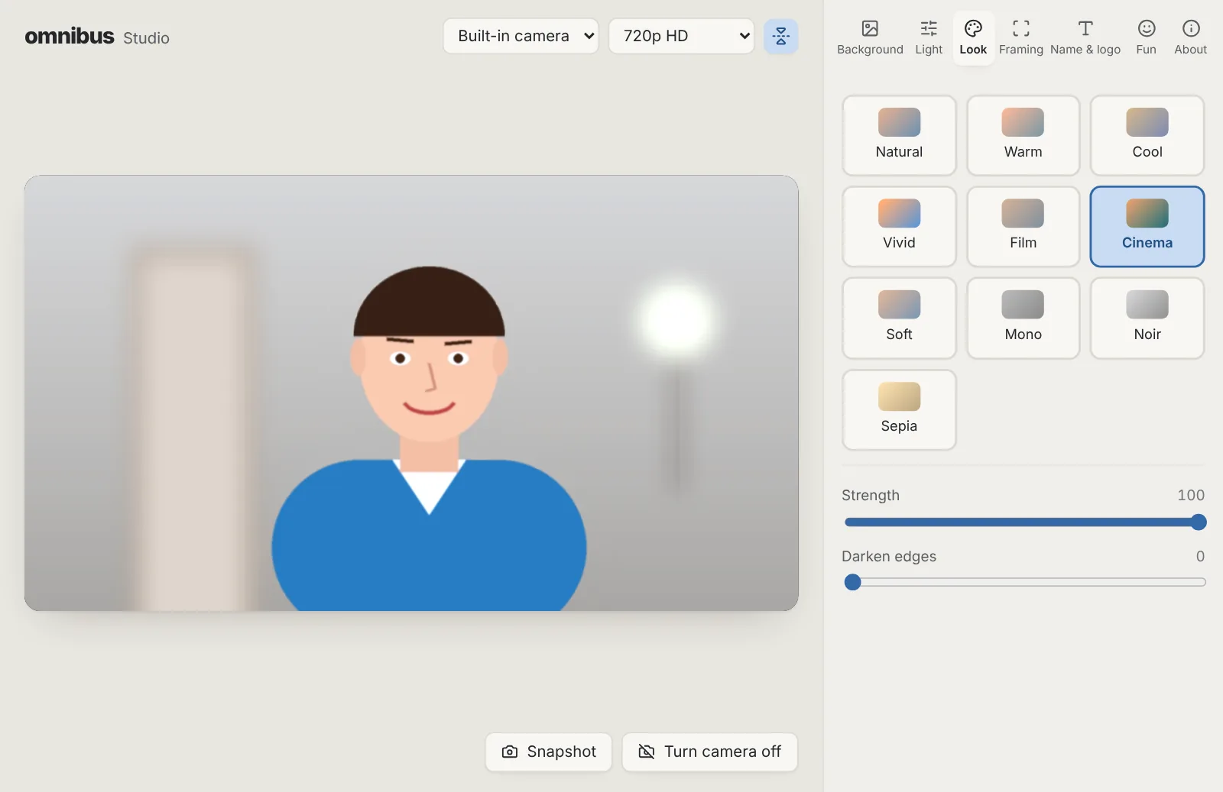Screen dimensions: 1223x792
Task: Open the Built-in camera dropdown
Action: [x=521, y=36]
